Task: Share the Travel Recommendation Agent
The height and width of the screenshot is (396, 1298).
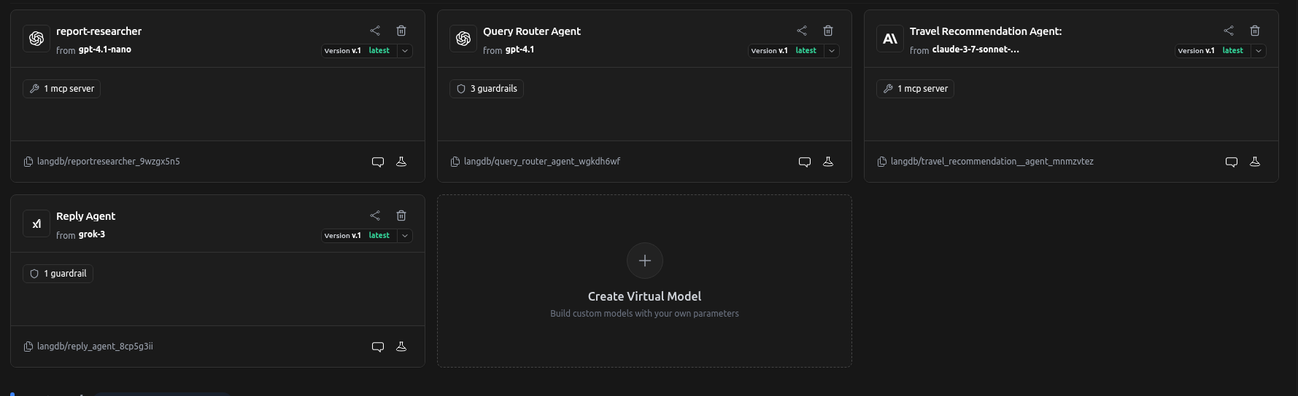Action: (1229, 31)
